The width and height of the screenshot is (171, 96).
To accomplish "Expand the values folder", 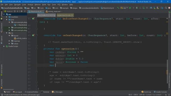I will click(x=9, y=43).
